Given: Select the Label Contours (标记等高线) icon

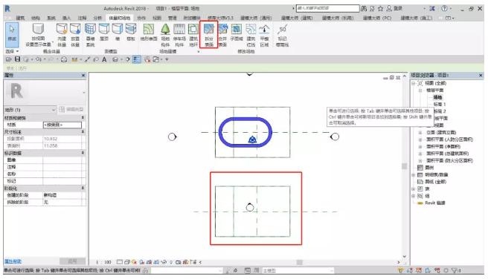Looking at the screenshot, I should click(x=282, y=35).
